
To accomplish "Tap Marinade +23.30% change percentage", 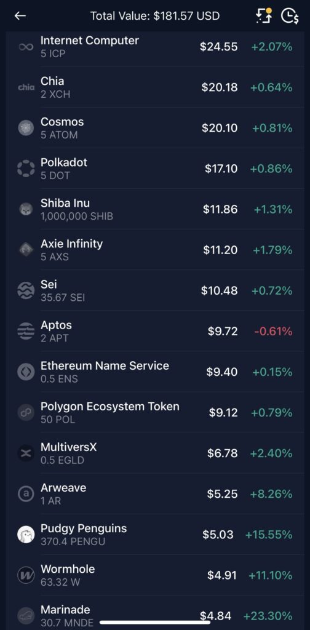I will (x=268, y=615).
